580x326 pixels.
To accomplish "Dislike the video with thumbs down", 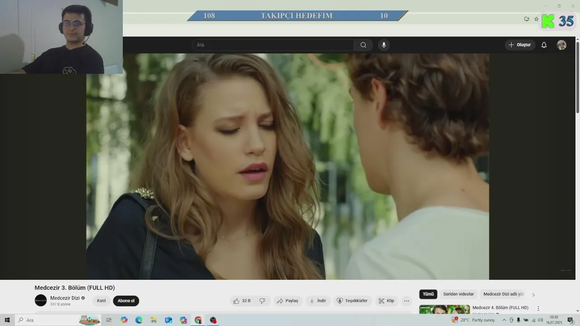I will (262, 301).
